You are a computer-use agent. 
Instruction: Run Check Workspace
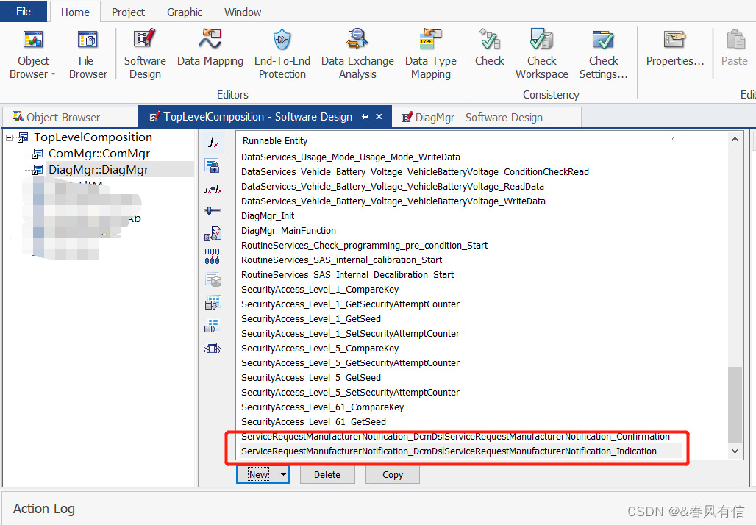click(x=541, y=54)
